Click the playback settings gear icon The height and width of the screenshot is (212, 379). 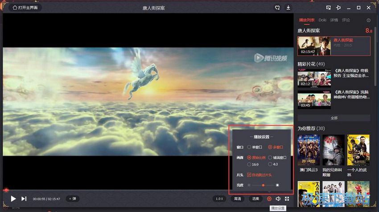point(269,199)
